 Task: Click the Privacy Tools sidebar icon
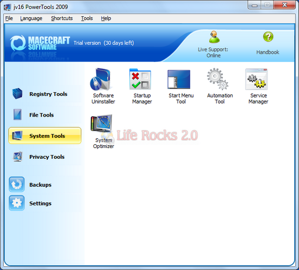click(x=17, y=157)
